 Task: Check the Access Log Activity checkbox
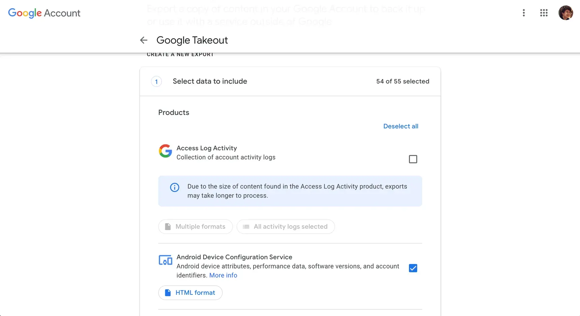(x=413, y=159)
